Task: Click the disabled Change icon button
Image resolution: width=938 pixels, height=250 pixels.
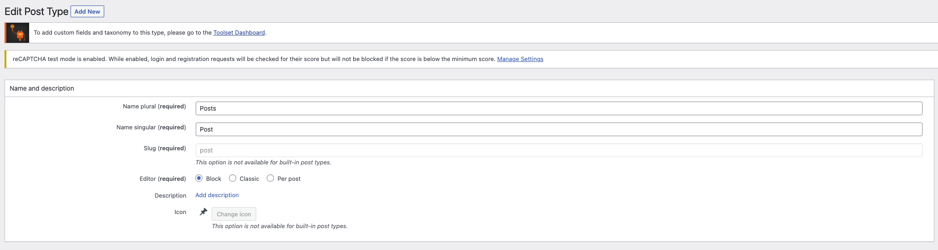Action: coord(234,214)
